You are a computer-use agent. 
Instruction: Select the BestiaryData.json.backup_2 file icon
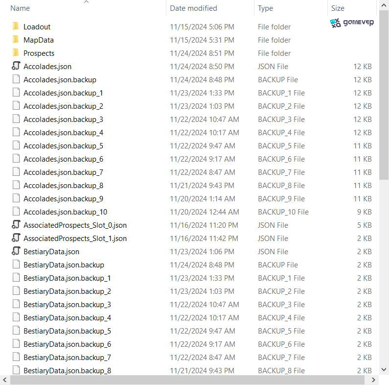tap(16, 291)
